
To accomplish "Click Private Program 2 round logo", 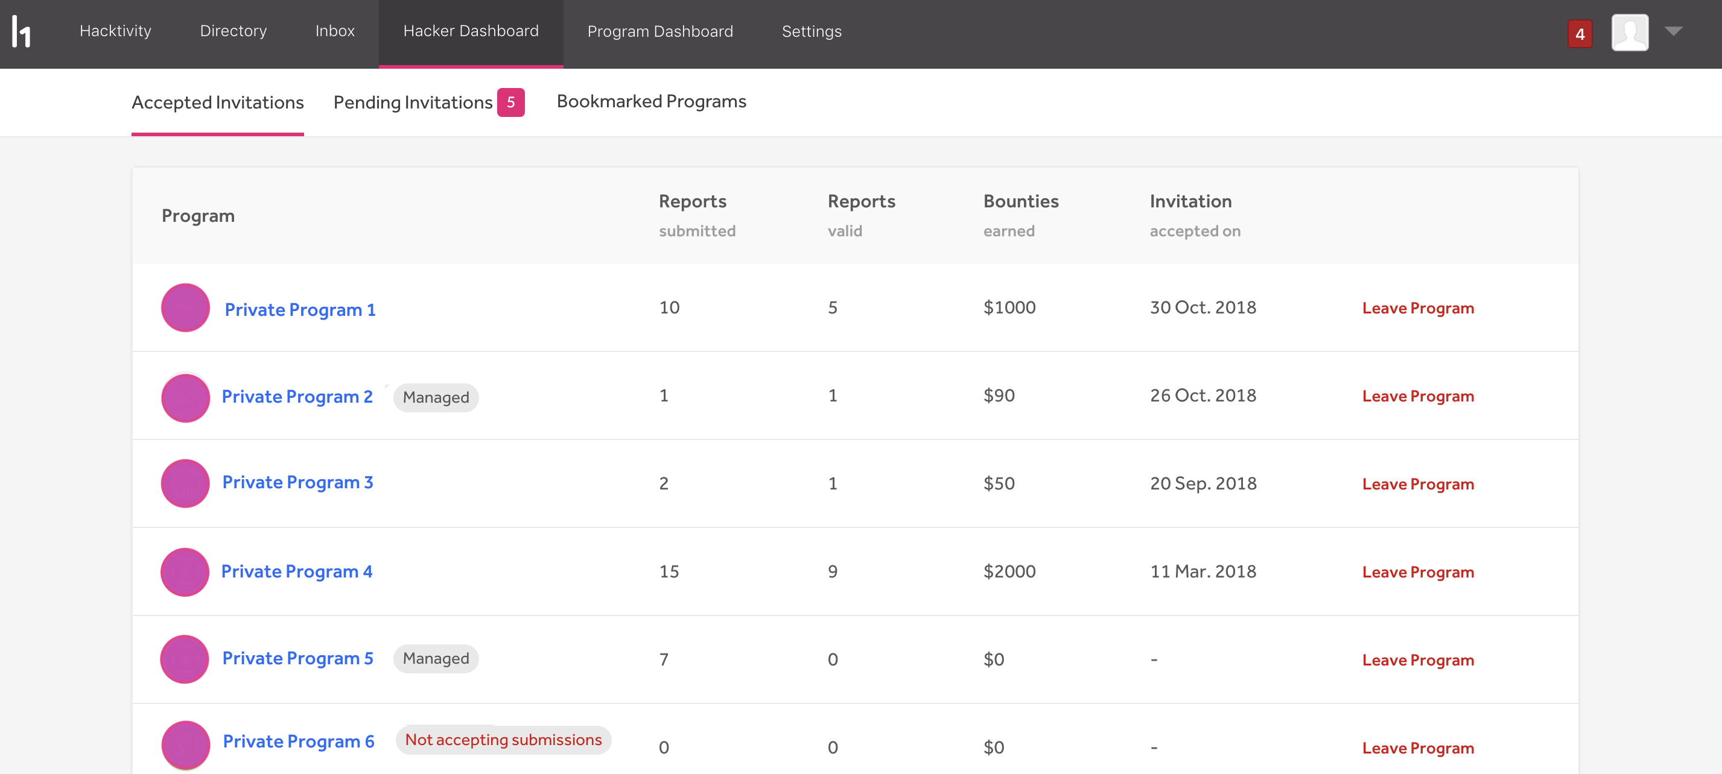I will pyautogui.click(x=185, y=397).
